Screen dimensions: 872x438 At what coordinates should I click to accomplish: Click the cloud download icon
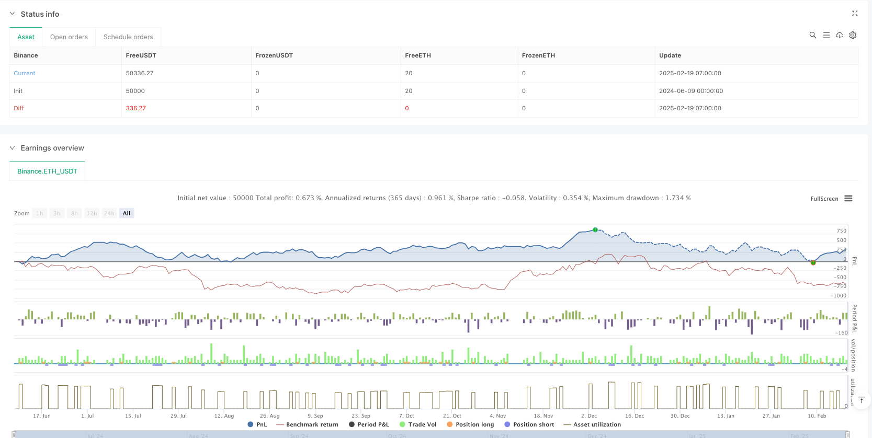[x=840, y=35]
